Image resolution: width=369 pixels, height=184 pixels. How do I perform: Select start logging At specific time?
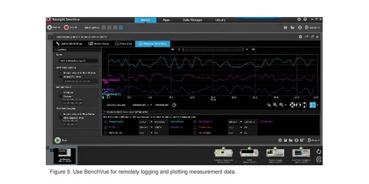61,76
